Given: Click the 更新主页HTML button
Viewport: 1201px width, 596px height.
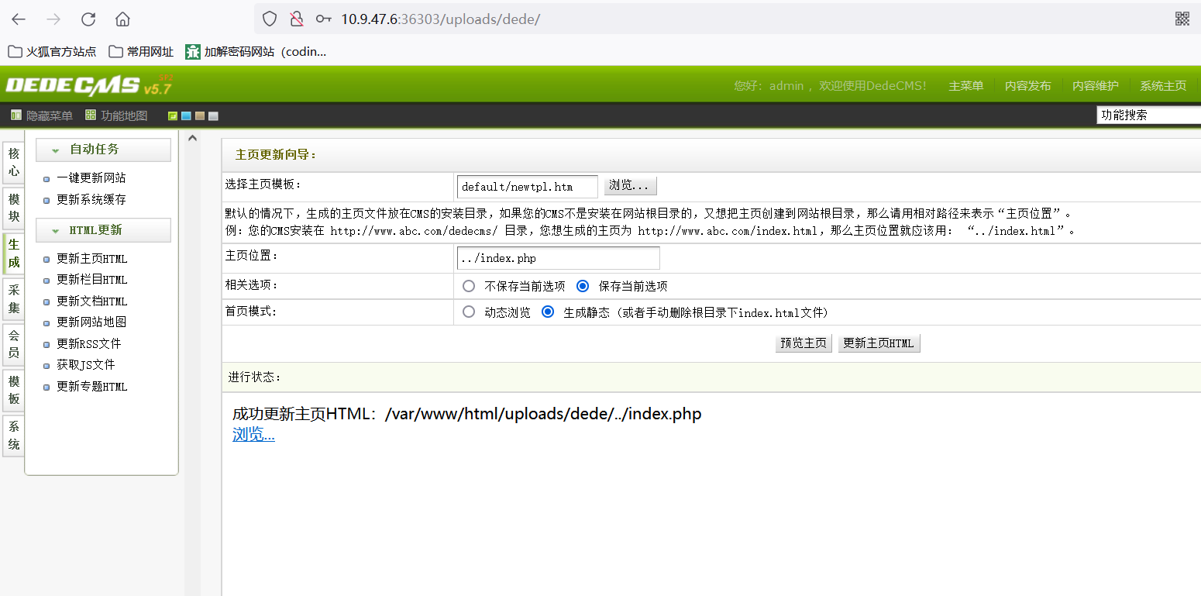Looking at the screenshot, I should coord(879,343).
